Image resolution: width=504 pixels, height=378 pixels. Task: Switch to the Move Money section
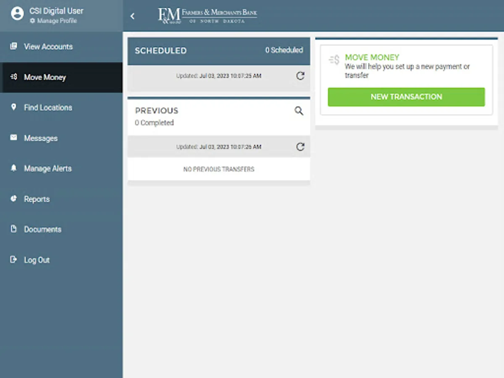(45, 77)
